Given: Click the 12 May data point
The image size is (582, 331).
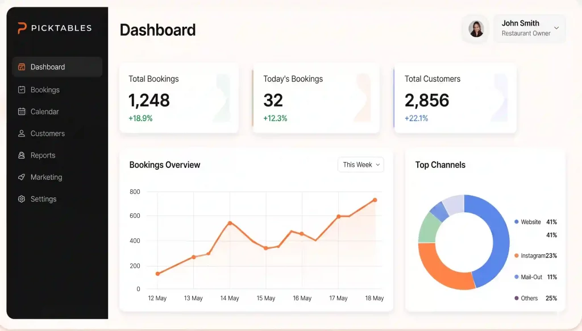Looking at the screenshot, I should pos(158,274).
